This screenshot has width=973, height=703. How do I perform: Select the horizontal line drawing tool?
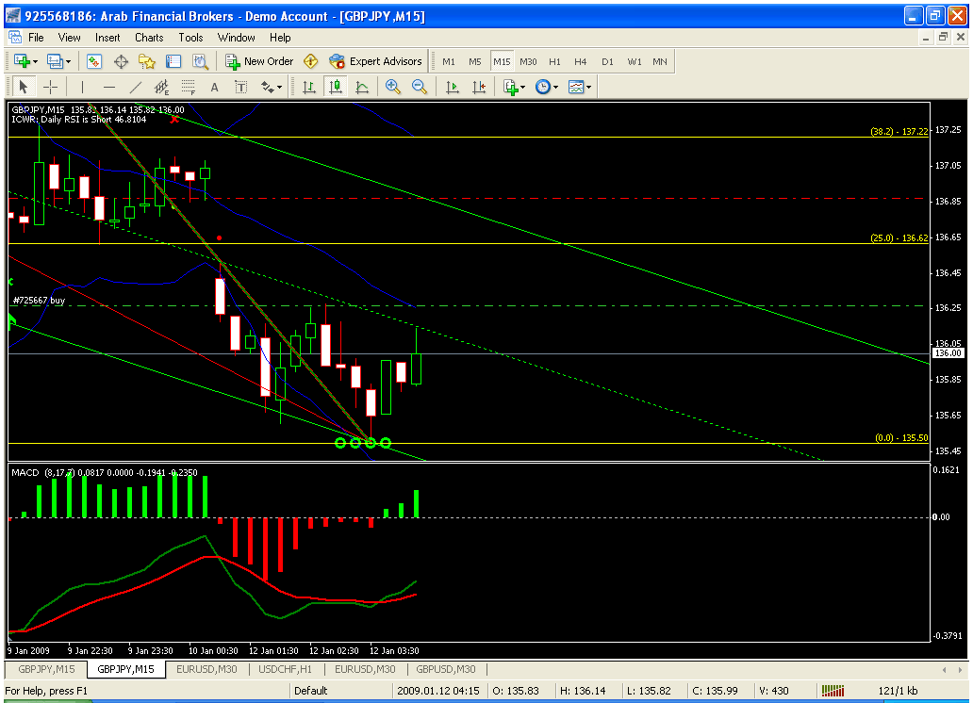(x=108, y=87)
